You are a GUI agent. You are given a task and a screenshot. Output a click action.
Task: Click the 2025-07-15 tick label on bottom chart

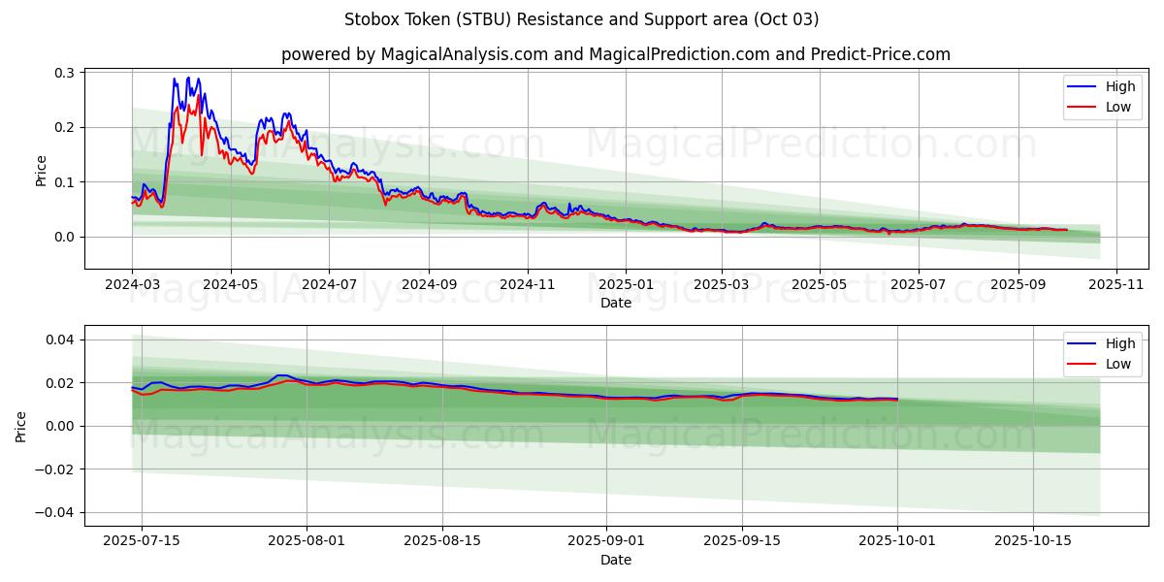[142, 542]
